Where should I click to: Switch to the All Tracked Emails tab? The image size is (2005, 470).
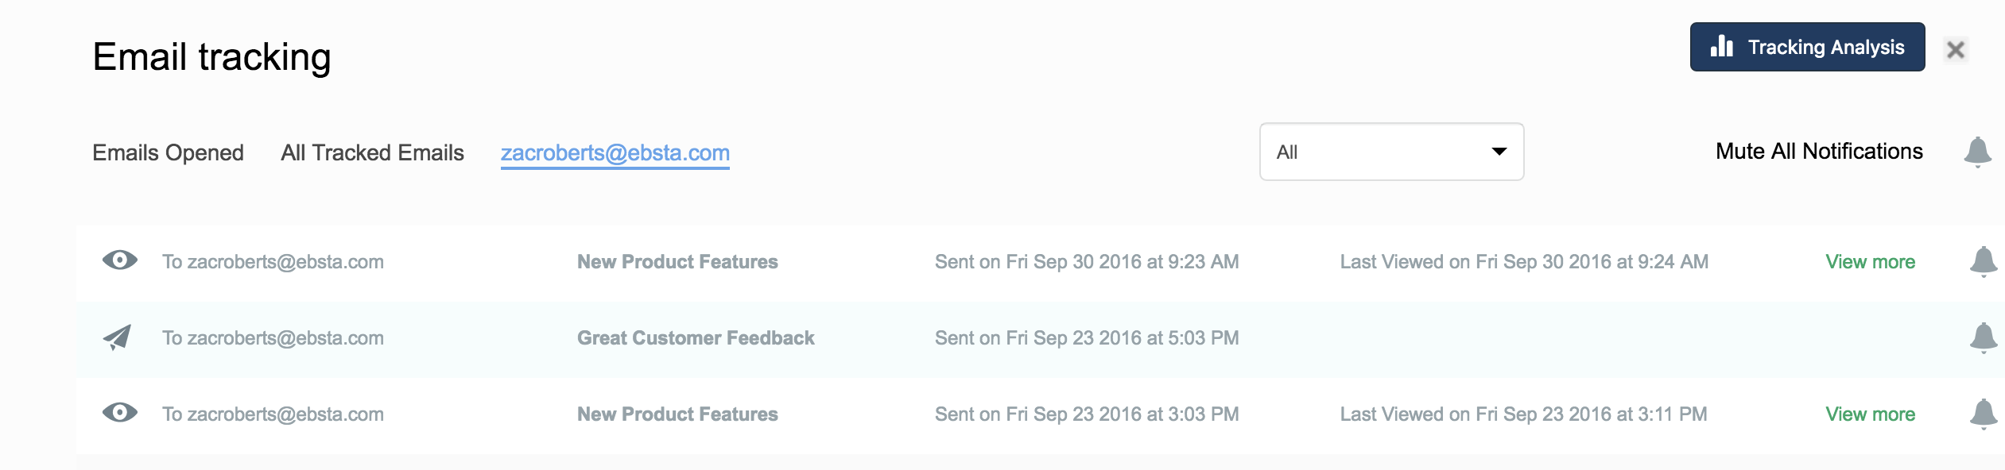point(372,152)
